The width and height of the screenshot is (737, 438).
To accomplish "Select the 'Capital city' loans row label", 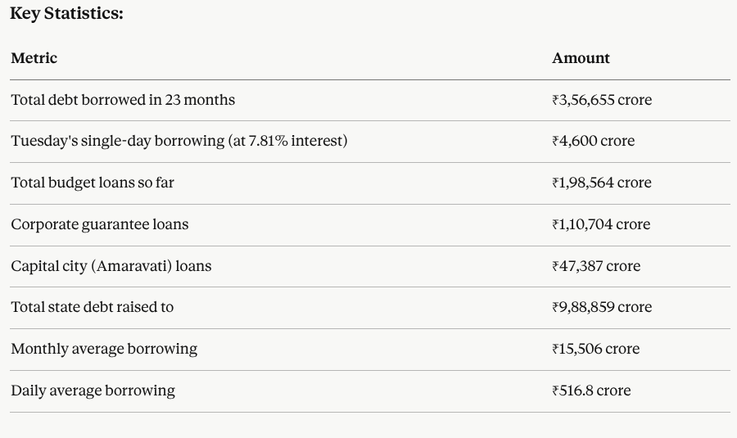I will [x=111, y=266].
